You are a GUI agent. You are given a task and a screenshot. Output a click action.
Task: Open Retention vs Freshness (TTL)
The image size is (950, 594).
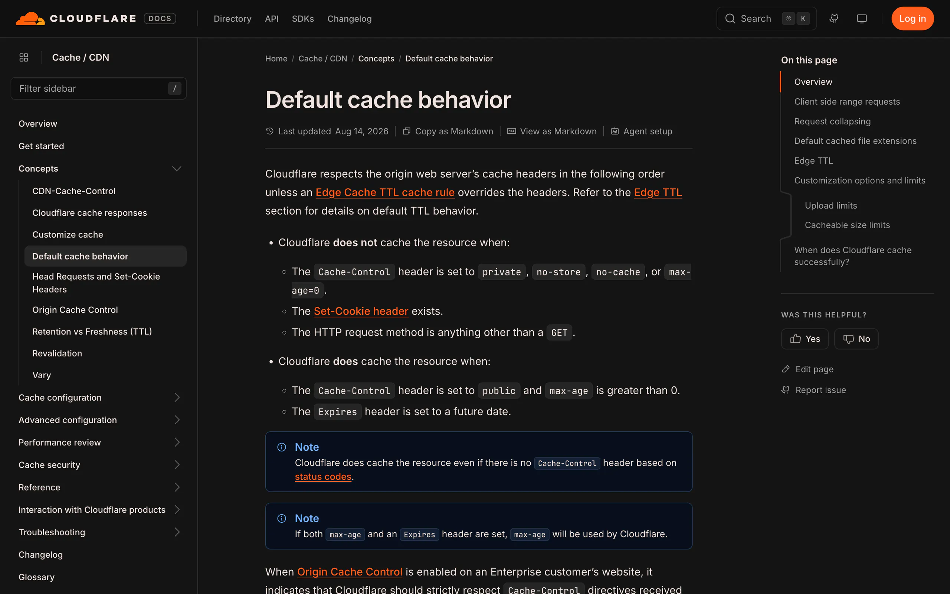click(92, 332)
